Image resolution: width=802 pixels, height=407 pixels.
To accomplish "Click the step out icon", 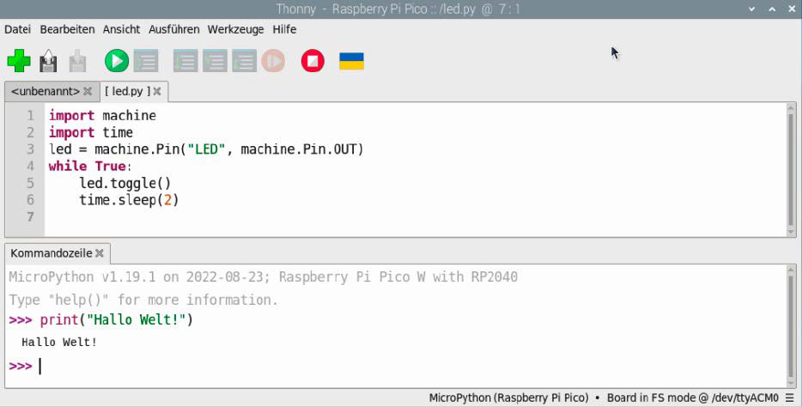I will pyautogui.click(x=245, y=61).
